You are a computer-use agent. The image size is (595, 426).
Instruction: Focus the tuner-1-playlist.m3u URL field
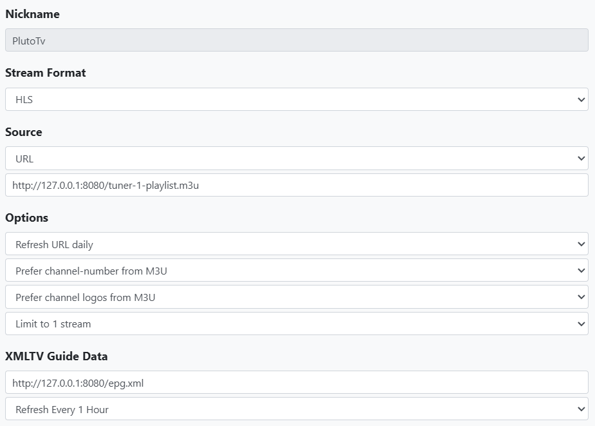pyautogui.click(x=296, y=185)
